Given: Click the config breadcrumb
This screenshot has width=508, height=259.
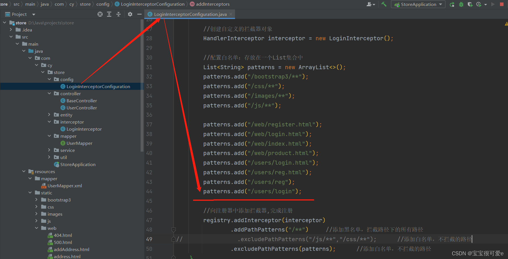Looking at the screenshot, I should point(103,4).
